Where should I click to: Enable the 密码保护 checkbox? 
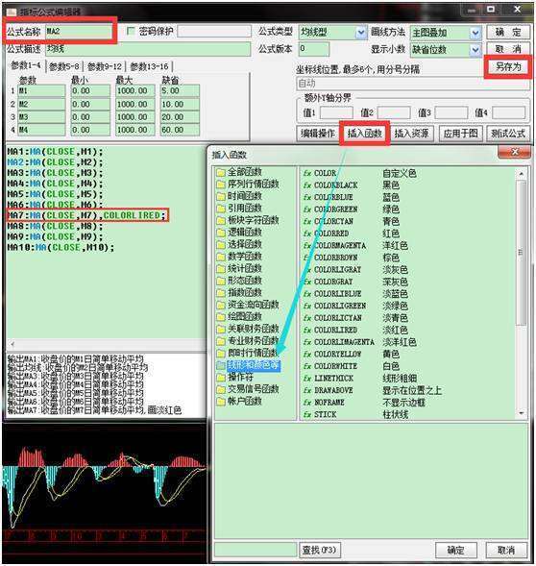pos(131,32)
